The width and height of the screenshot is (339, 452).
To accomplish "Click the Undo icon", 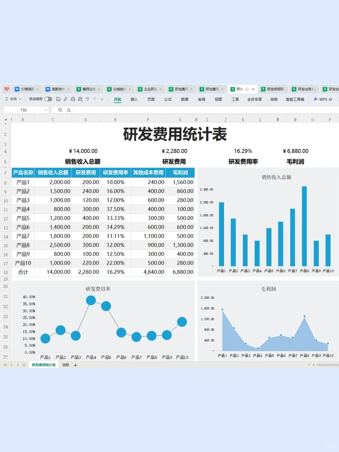I will tap(88, 99).
